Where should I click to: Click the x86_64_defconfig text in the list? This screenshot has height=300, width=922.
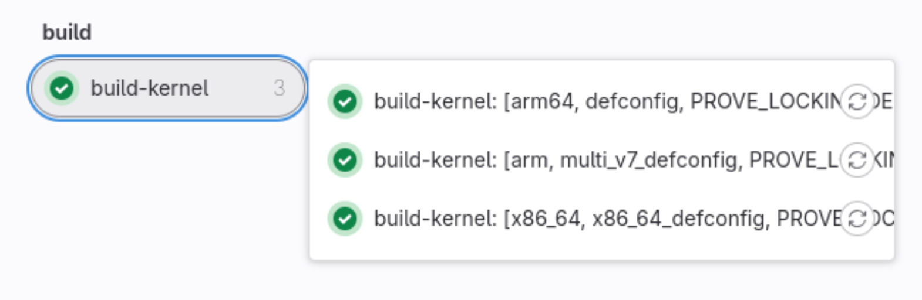pyautogui.click(x=680, y=219)
